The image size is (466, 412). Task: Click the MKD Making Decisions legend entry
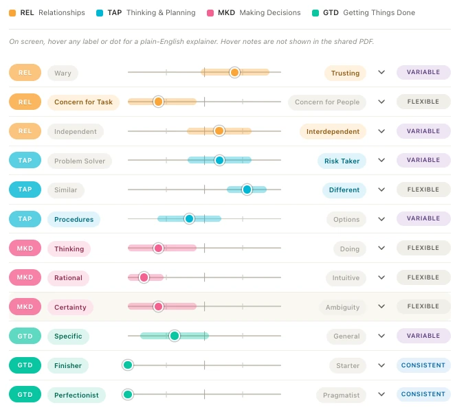pos(254,13)
